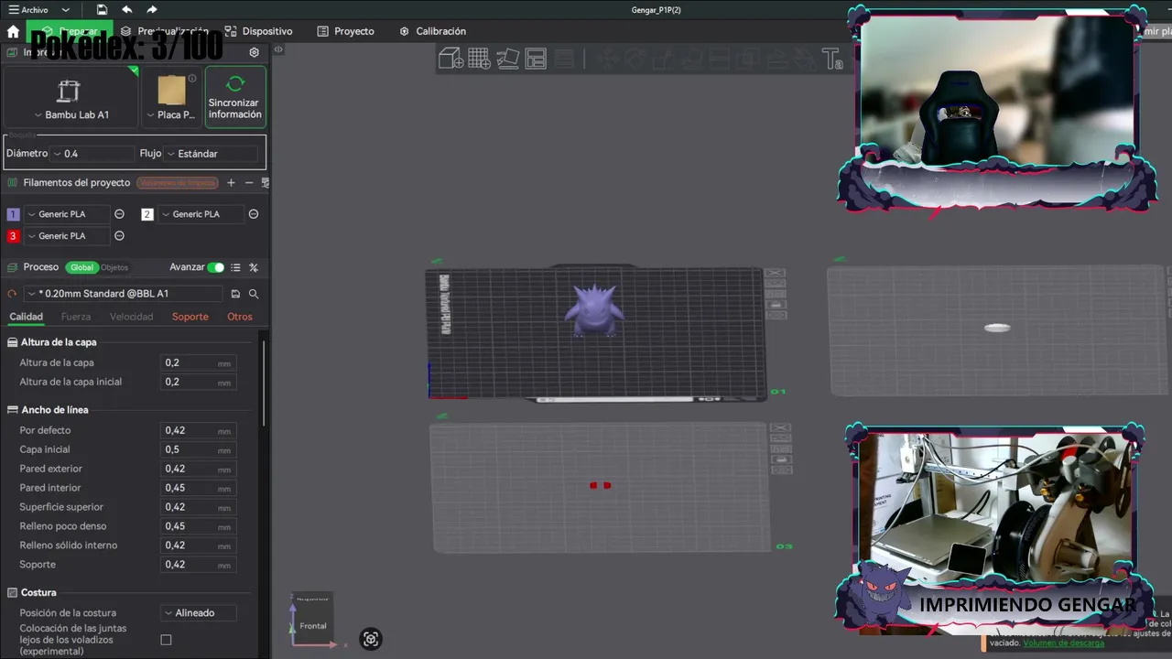Click the purge volumes button
The image size is (1172, 659).
click(178, 183)
